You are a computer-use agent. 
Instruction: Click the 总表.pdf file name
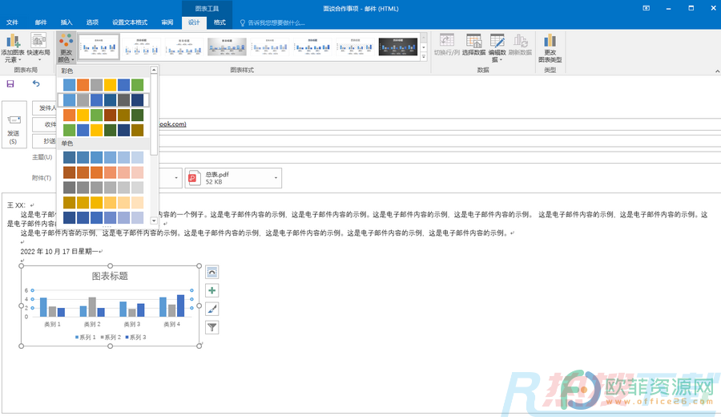tap(217, 175)
